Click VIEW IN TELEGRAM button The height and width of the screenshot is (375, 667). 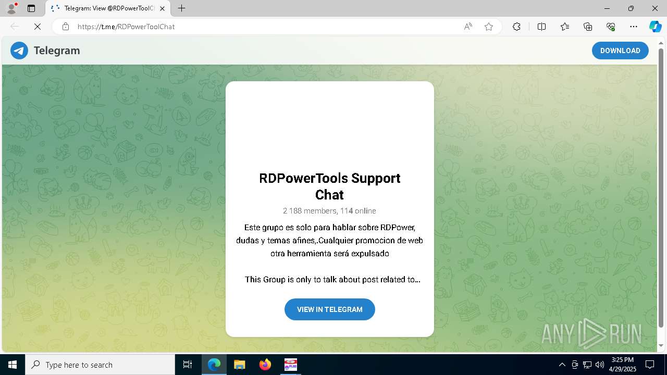(x=330, y=309)
